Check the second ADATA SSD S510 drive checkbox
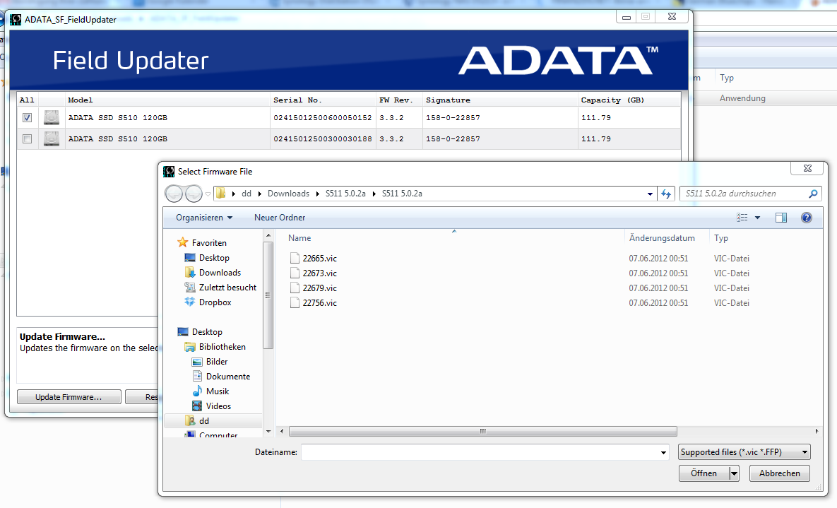 28,139
